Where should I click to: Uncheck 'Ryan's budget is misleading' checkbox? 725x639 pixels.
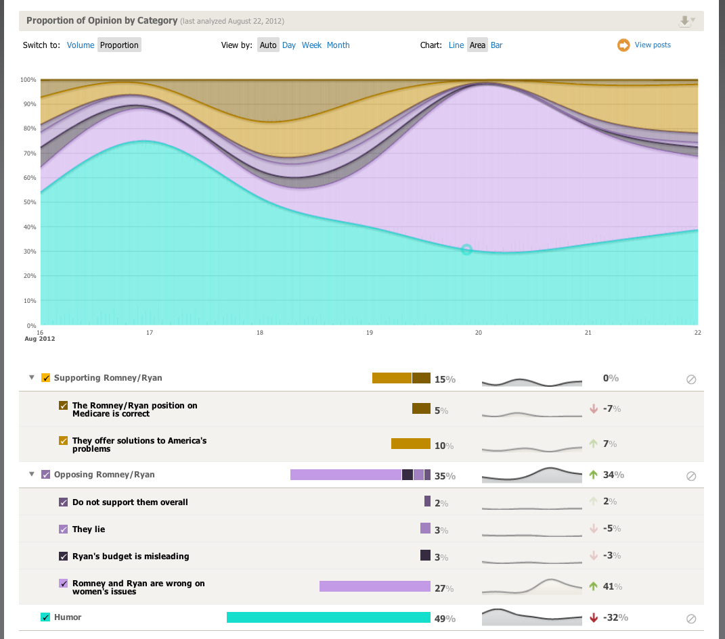coord(64,557)
